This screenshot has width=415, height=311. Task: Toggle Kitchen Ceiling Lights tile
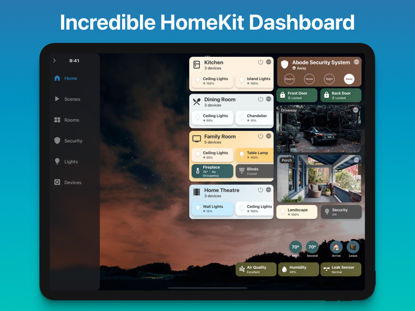click(212, 81)
